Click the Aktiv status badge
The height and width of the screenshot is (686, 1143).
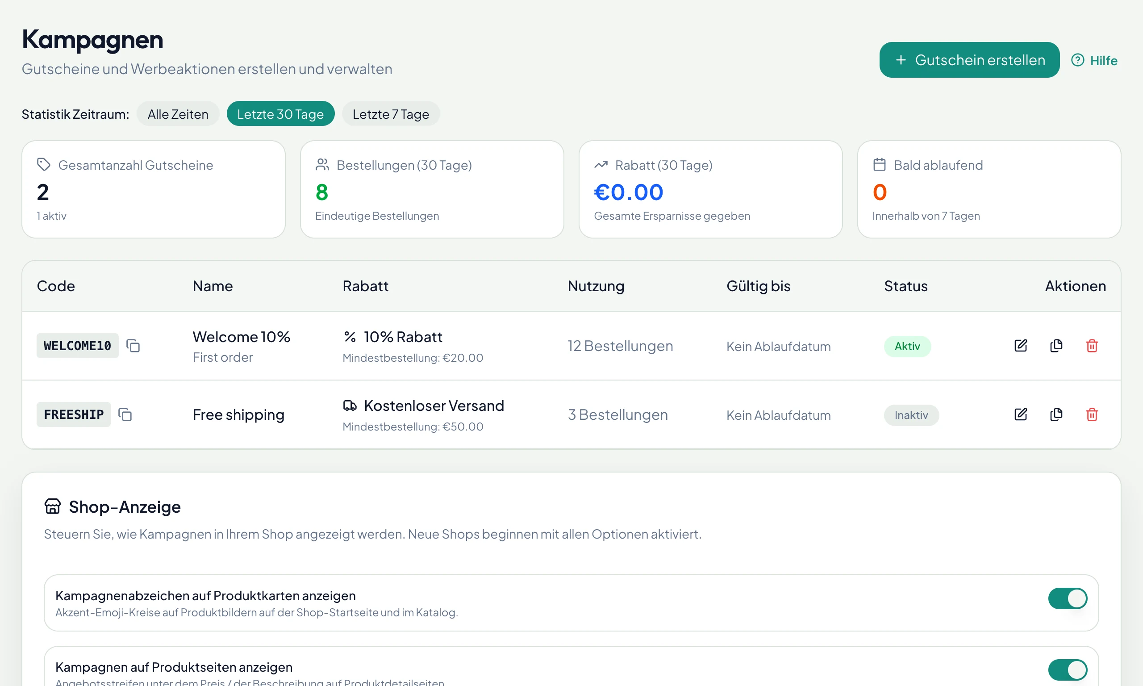click(907, 346)
